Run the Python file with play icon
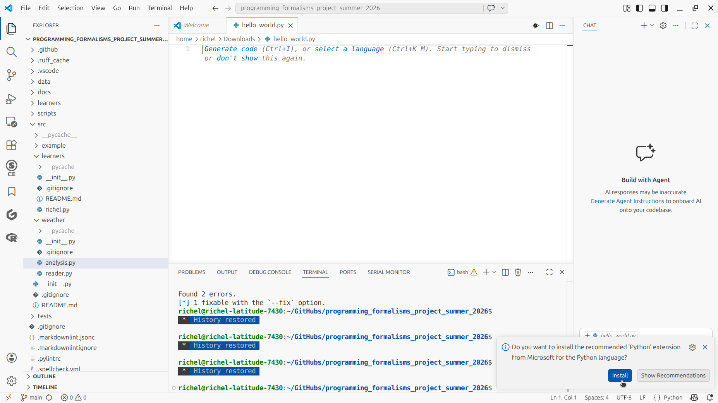718x403 pixels. [536, 26]
